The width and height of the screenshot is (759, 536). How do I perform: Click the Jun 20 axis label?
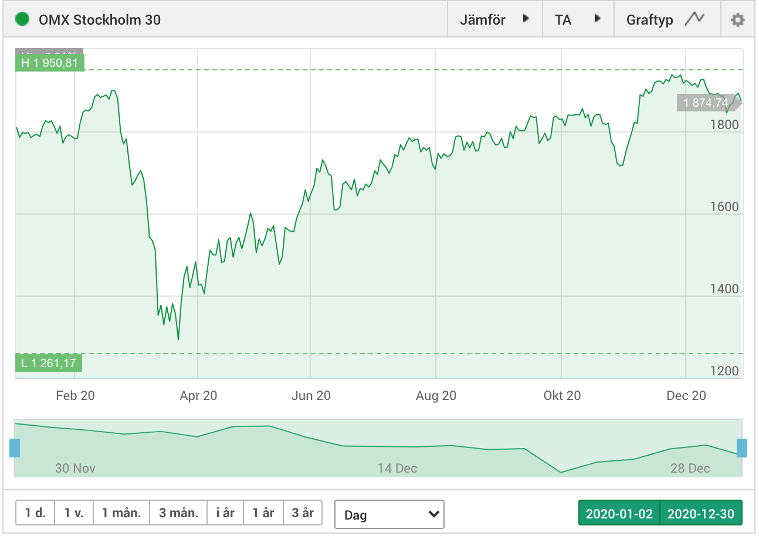tap(311, 396)
